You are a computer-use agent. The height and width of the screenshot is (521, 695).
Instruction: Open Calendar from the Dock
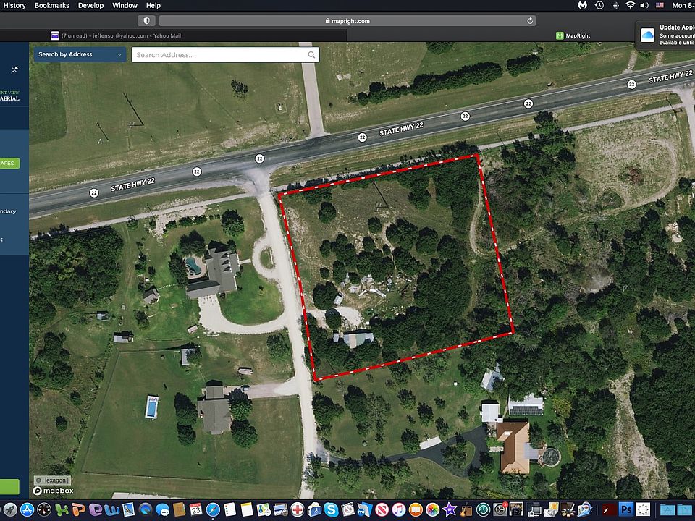(x=196, y=509)
